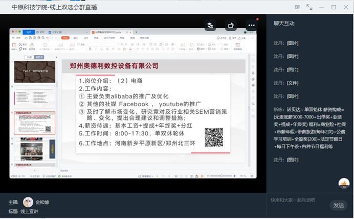Open the 幻灯片放映 ribbon tab
Viewport: 354px width, 219px height.
point(109,38)
